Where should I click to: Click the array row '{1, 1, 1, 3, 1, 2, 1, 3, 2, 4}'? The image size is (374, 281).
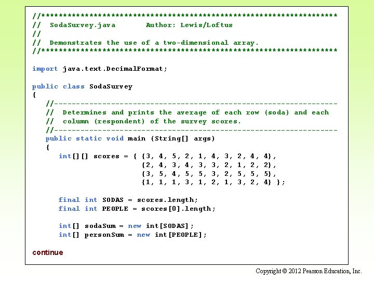click(207, 182)
